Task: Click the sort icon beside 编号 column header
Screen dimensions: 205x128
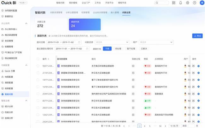Action: (x=48, y=59)
